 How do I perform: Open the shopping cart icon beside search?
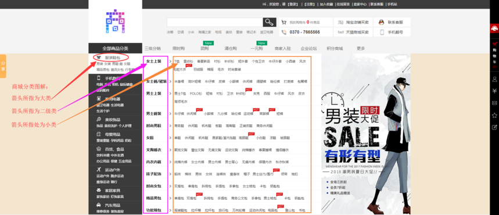(284, 22)
